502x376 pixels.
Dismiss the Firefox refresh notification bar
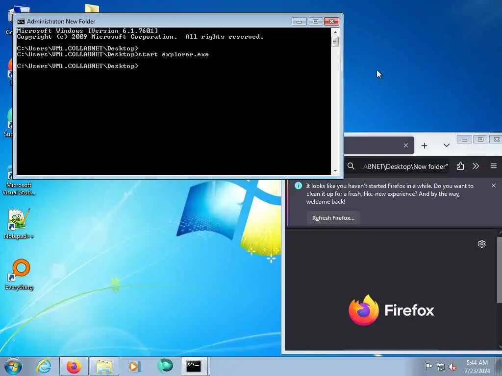pos(493,186)
